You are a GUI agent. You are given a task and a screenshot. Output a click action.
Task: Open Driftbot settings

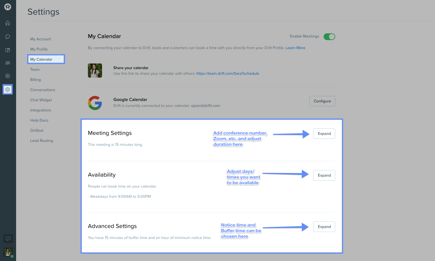pos(37,131)
